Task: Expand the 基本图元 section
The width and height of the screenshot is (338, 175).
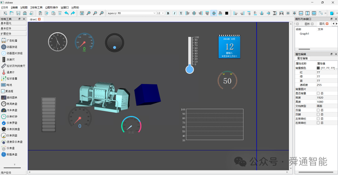Action: click(13, 23)
